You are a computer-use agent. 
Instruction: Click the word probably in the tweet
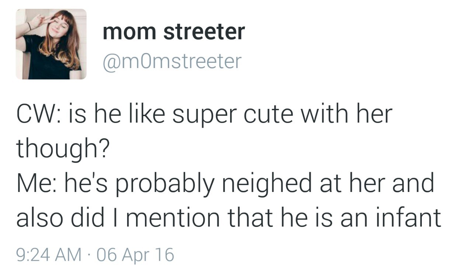[164, 183]
